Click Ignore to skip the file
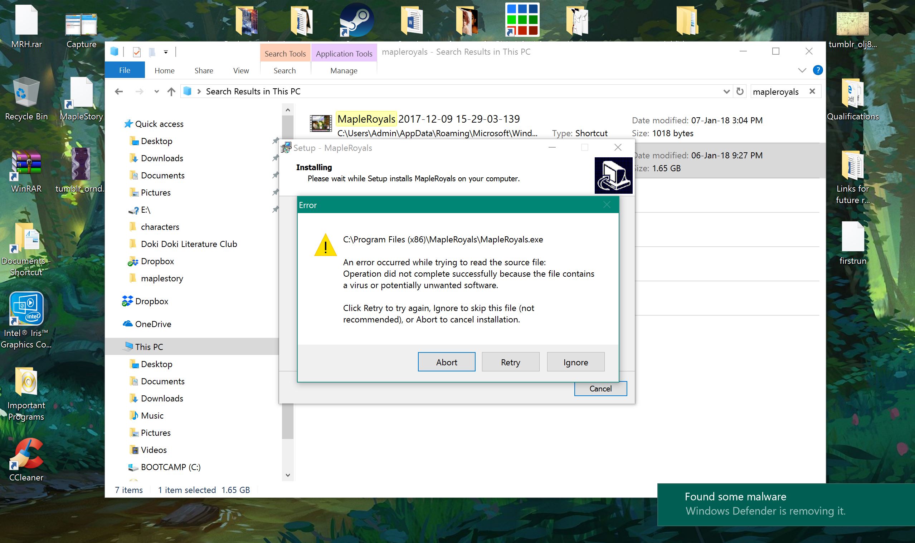Screen dimensions: 915x543 575,362
